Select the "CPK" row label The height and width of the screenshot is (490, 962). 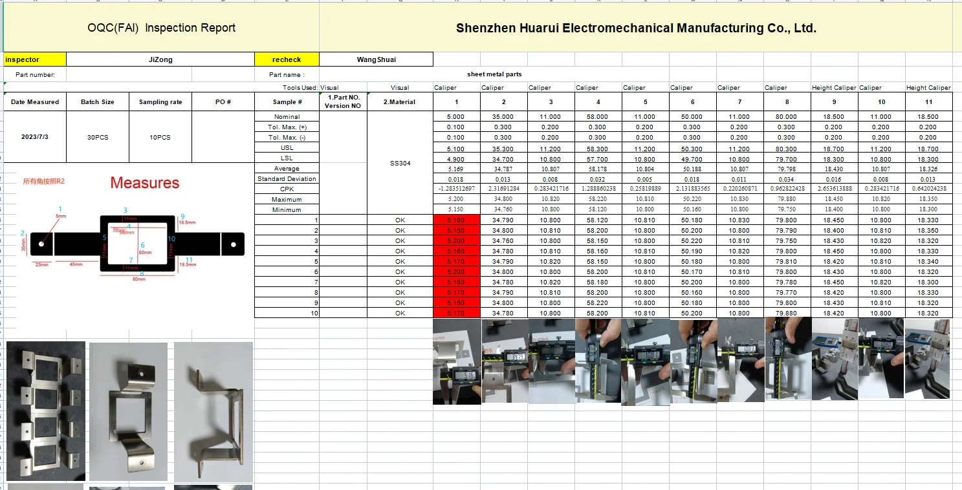(287, 189)
